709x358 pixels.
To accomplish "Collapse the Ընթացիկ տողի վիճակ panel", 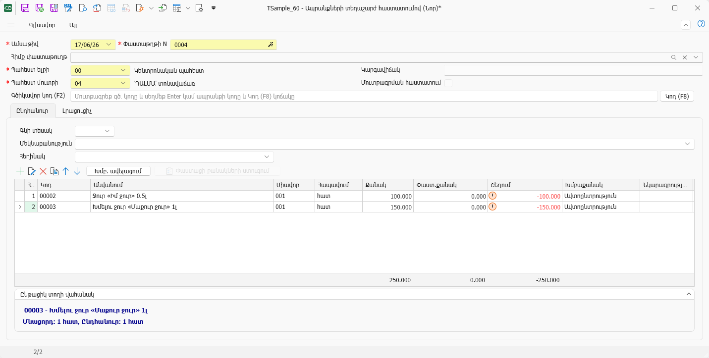I will tap(688, 294).
